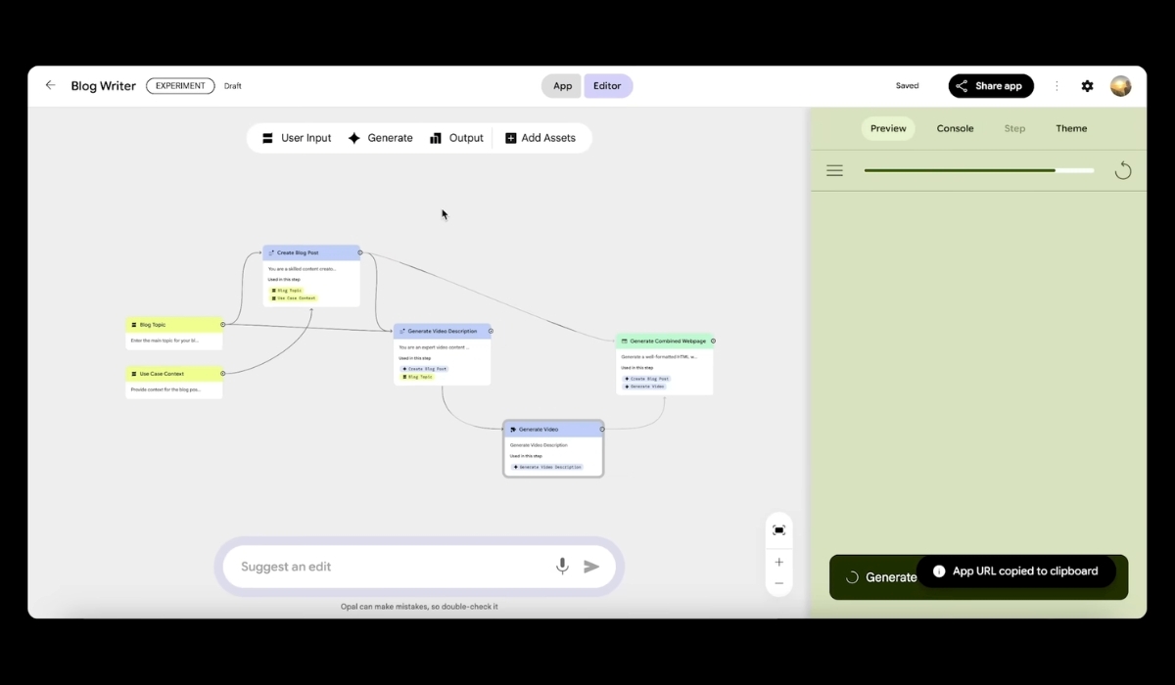1175x685 pixels.
Task: Click output port of Create Blog Post node
Action: click(360, 252)
